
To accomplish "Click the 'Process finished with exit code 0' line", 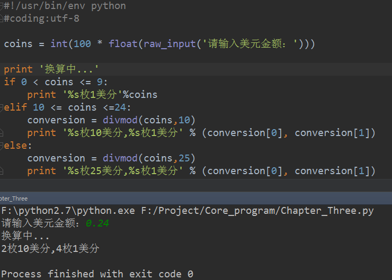I will point(97,274).
